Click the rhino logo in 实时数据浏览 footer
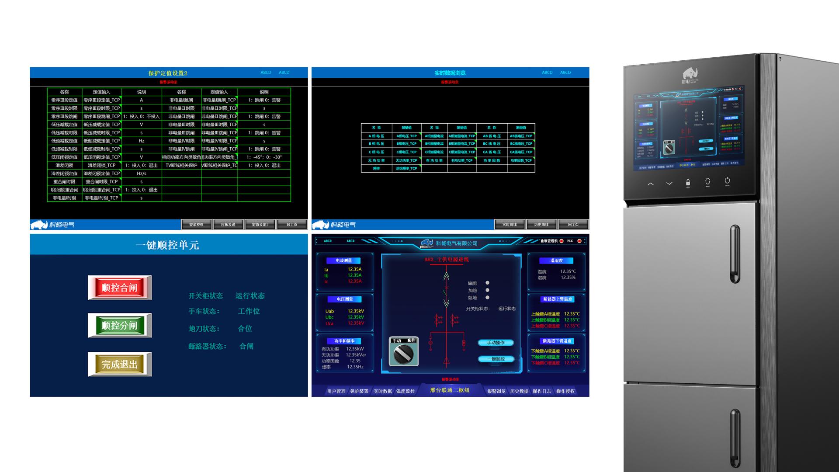Screen dimensions: 839x472 pyautogui.click(x=320, y=225)
